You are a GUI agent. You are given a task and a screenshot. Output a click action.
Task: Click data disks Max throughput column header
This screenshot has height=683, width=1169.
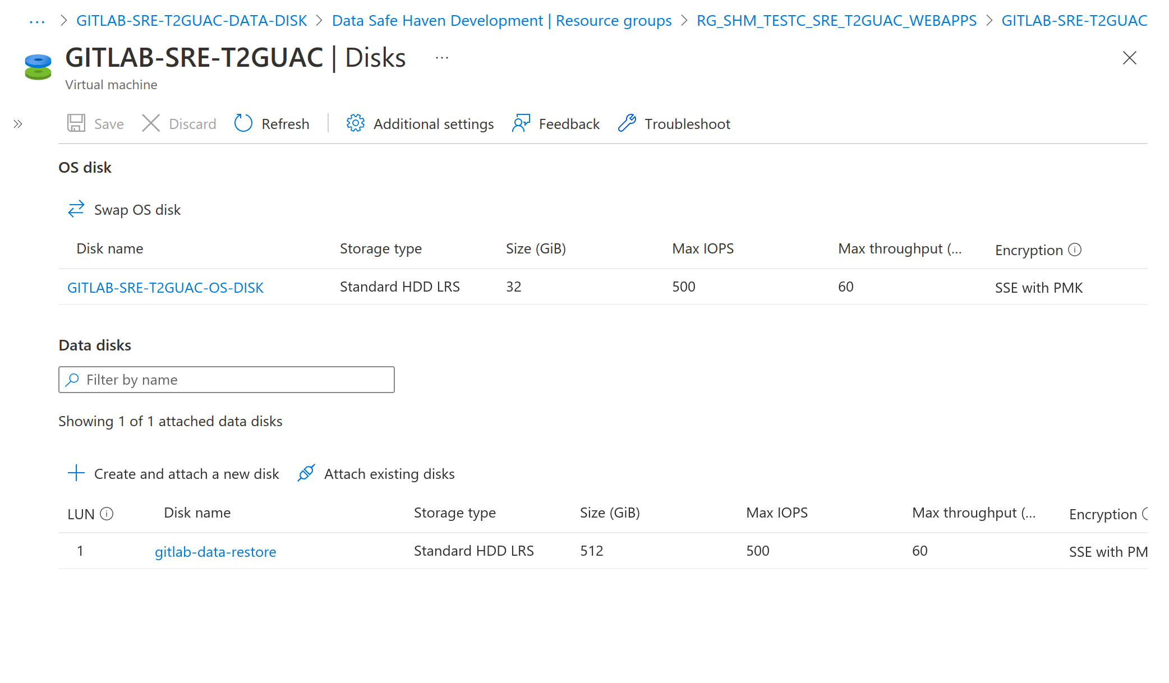[x=974, y=513]
